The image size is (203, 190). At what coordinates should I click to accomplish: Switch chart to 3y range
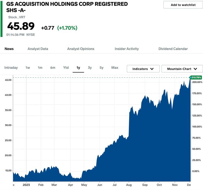(x=90, y=68)
